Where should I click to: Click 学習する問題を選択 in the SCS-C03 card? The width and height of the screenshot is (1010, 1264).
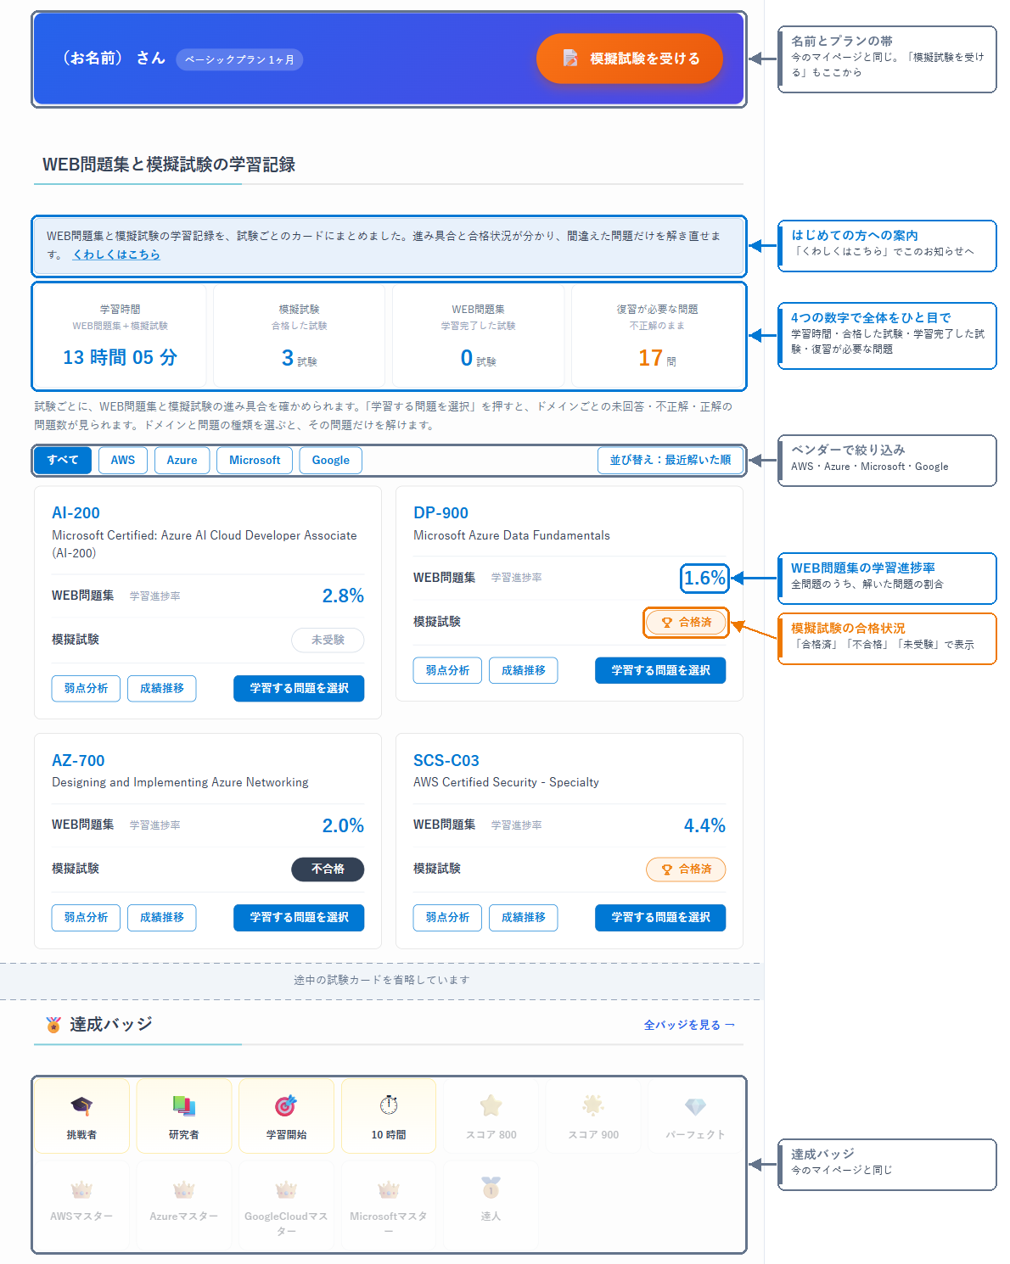[660, 917]
